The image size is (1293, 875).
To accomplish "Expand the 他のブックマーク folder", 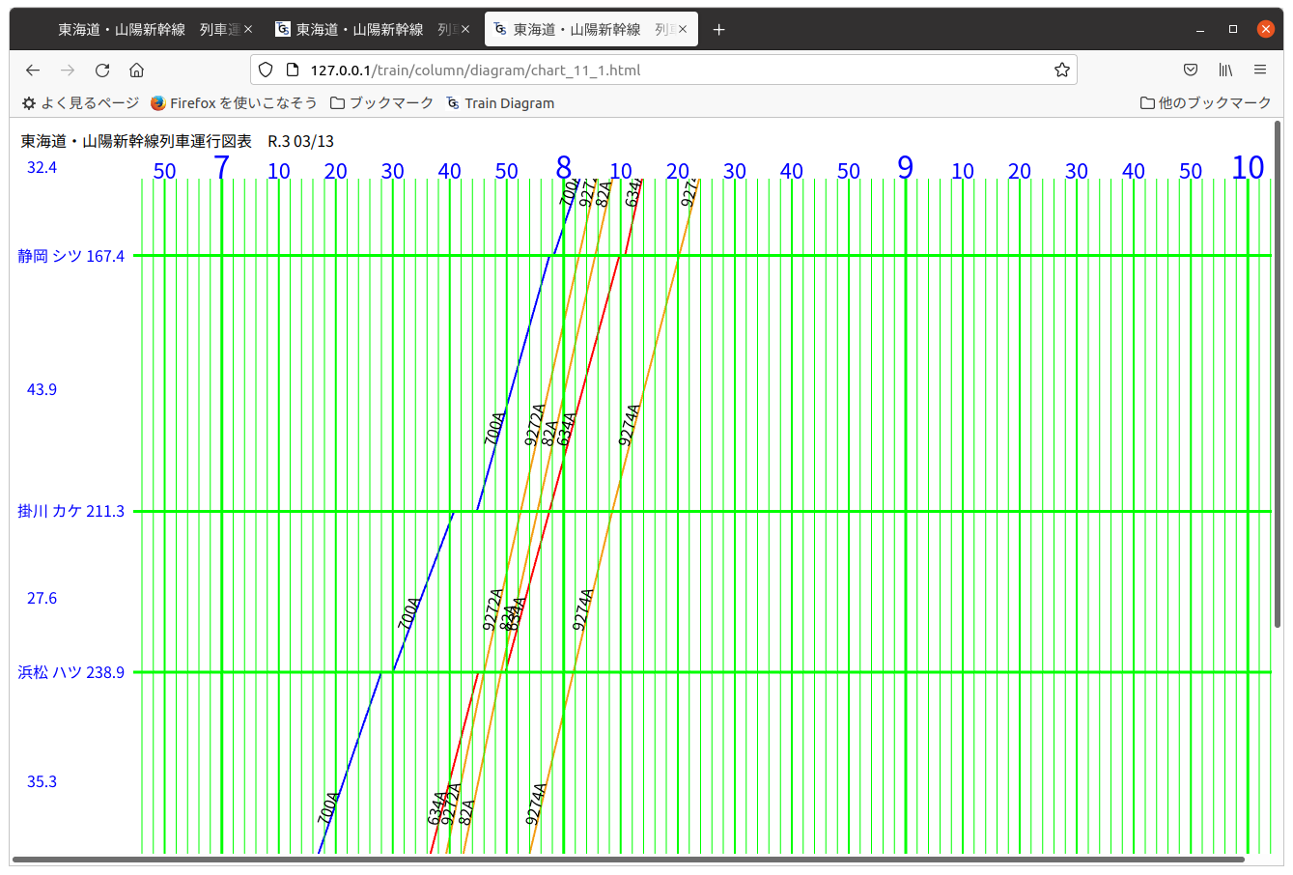I will click(1205, 103).
